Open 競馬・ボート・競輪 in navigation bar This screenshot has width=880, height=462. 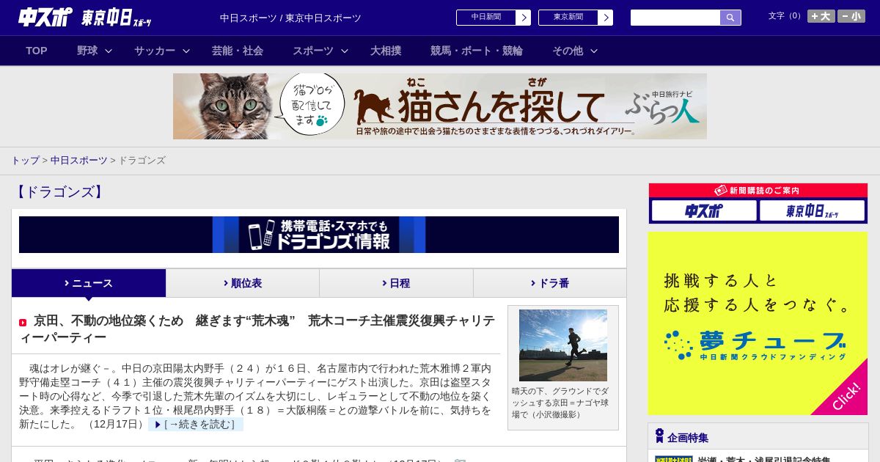pyautogui.click(x=477, y=51)
